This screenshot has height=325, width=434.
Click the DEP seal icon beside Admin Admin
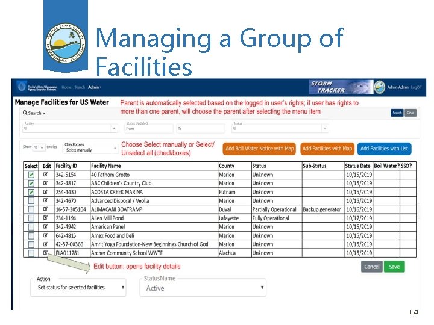click(x=380, y=87)
